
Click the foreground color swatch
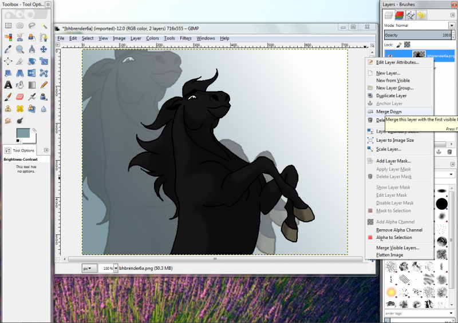(x=23, y=133)
